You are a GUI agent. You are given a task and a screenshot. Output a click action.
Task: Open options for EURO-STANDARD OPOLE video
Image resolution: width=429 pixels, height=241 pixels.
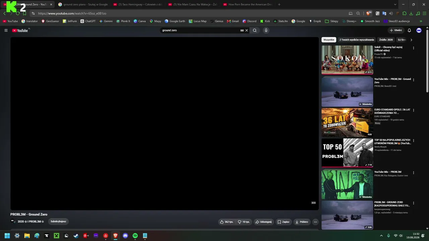414,110
